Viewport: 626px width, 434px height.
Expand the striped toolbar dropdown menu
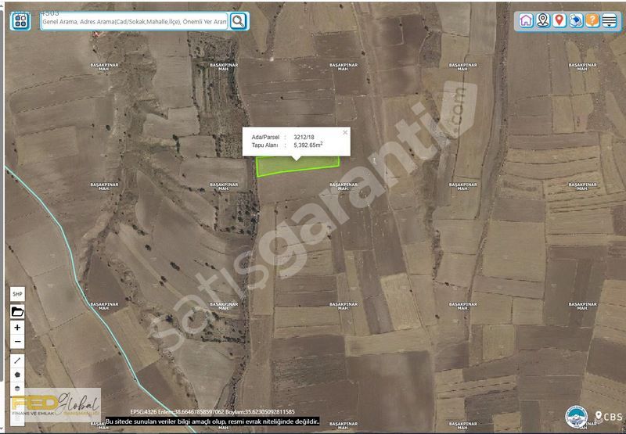point(609,20)
